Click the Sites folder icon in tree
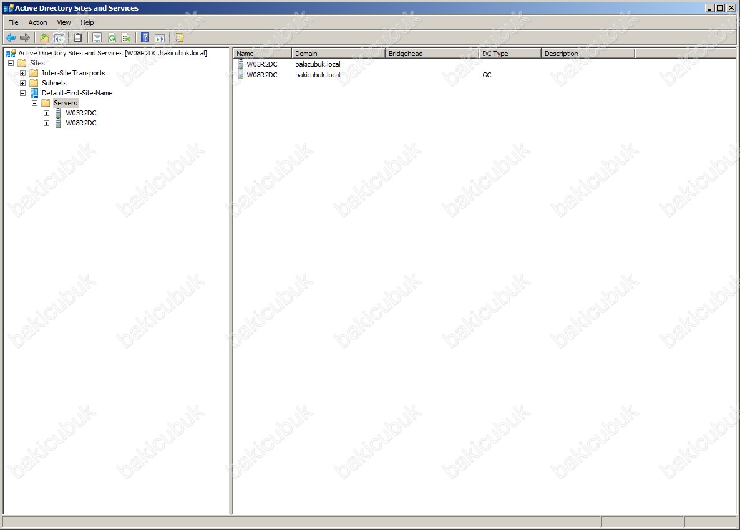 [22, 63]
